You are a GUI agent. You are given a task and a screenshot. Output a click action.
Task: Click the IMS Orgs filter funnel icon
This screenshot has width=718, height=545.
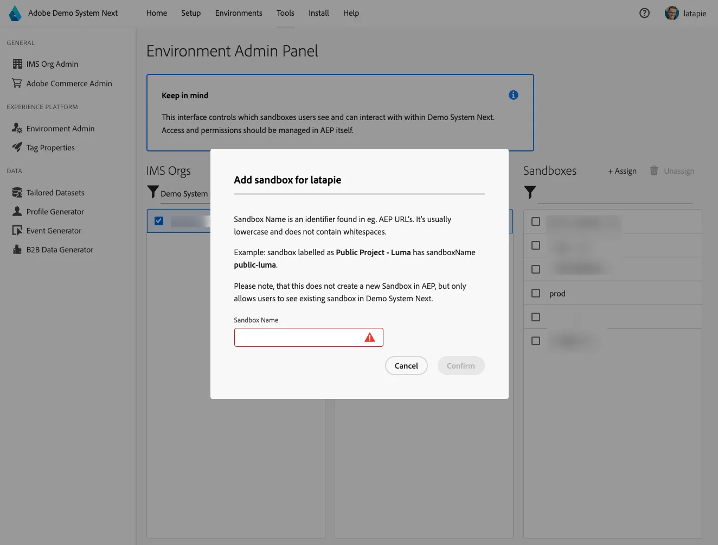(x=153, y=192)
